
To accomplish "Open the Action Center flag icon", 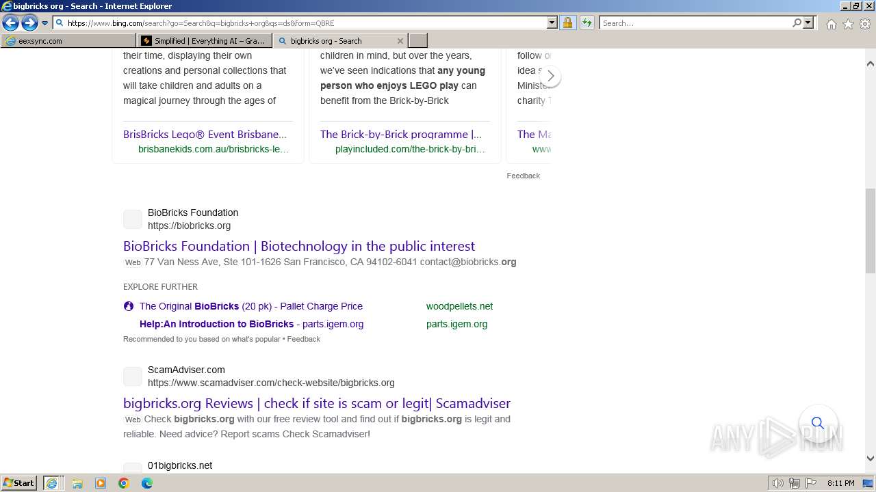I will [x=810, y=483].
